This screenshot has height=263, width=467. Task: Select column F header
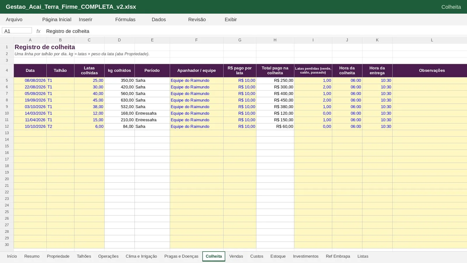[196, 40]
